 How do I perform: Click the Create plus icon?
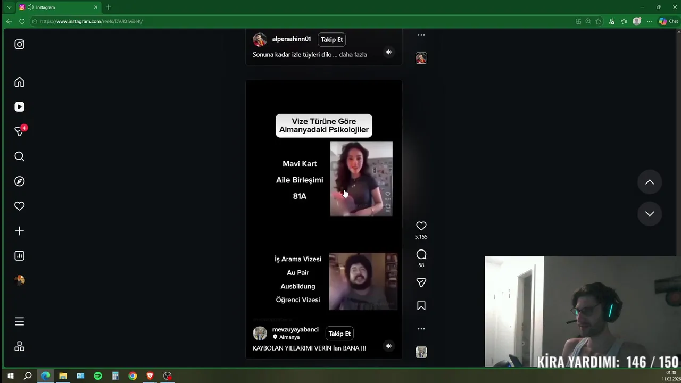(19, 231)
